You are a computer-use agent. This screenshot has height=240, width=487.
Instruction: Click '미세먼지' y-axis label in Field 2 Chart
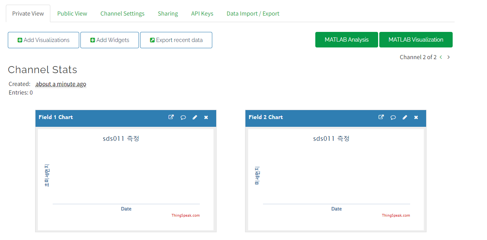point(257,175)
